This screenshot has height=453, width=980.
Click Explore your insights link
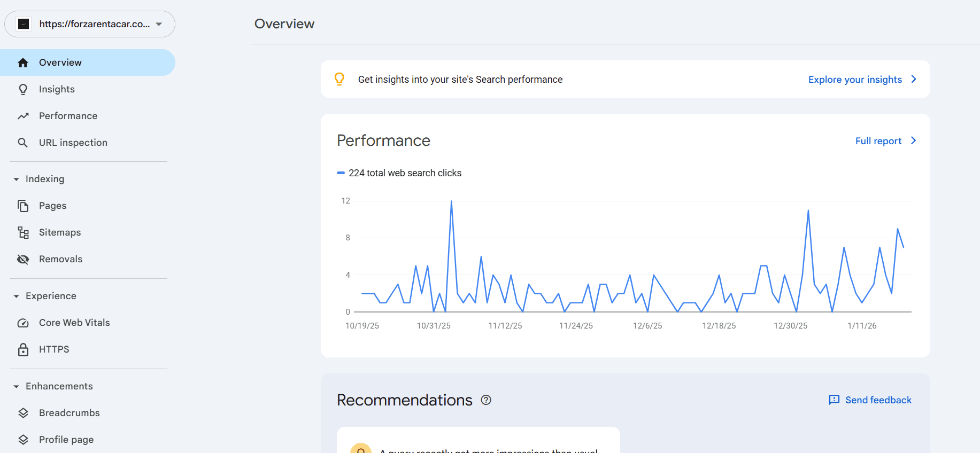click(862, 80)
